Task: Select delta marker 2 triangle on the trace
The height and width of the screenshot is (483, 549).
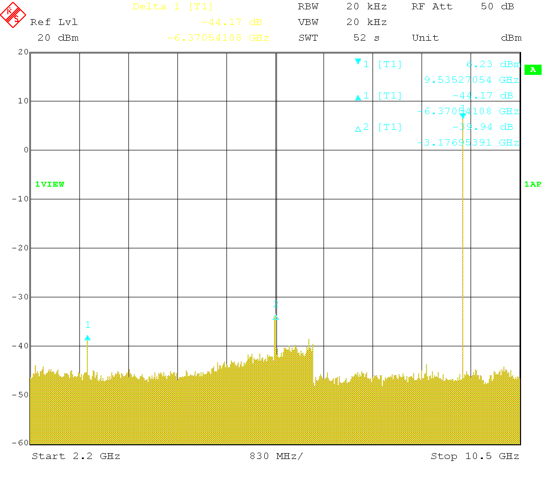Action: 275,317
